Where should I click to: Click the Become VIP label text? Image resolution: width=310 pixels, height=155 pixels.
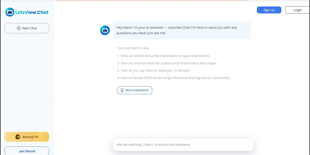[x=30, y=137]
